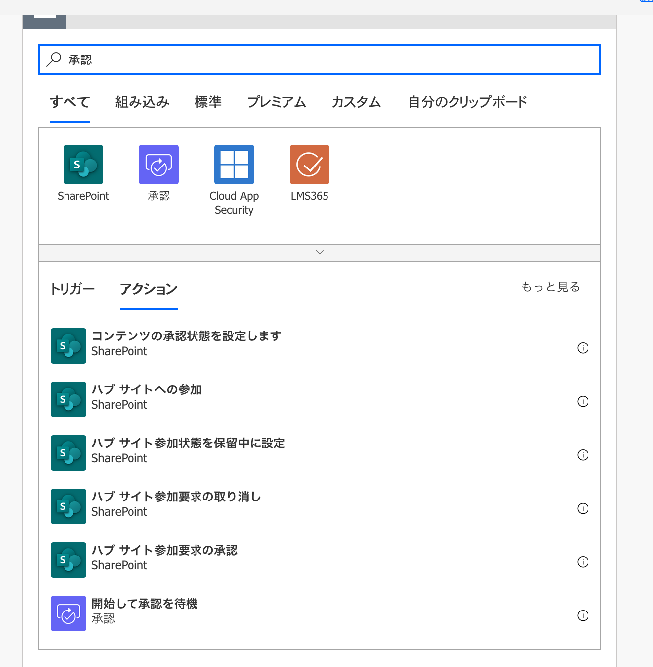This screenshot has width=653, height=667.
Task: Switch to the プレミアム tab
Action: point(276,102)
